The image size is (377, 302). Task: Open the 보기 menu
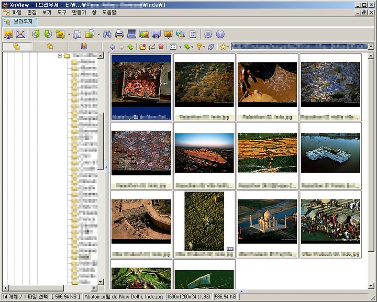47,12
